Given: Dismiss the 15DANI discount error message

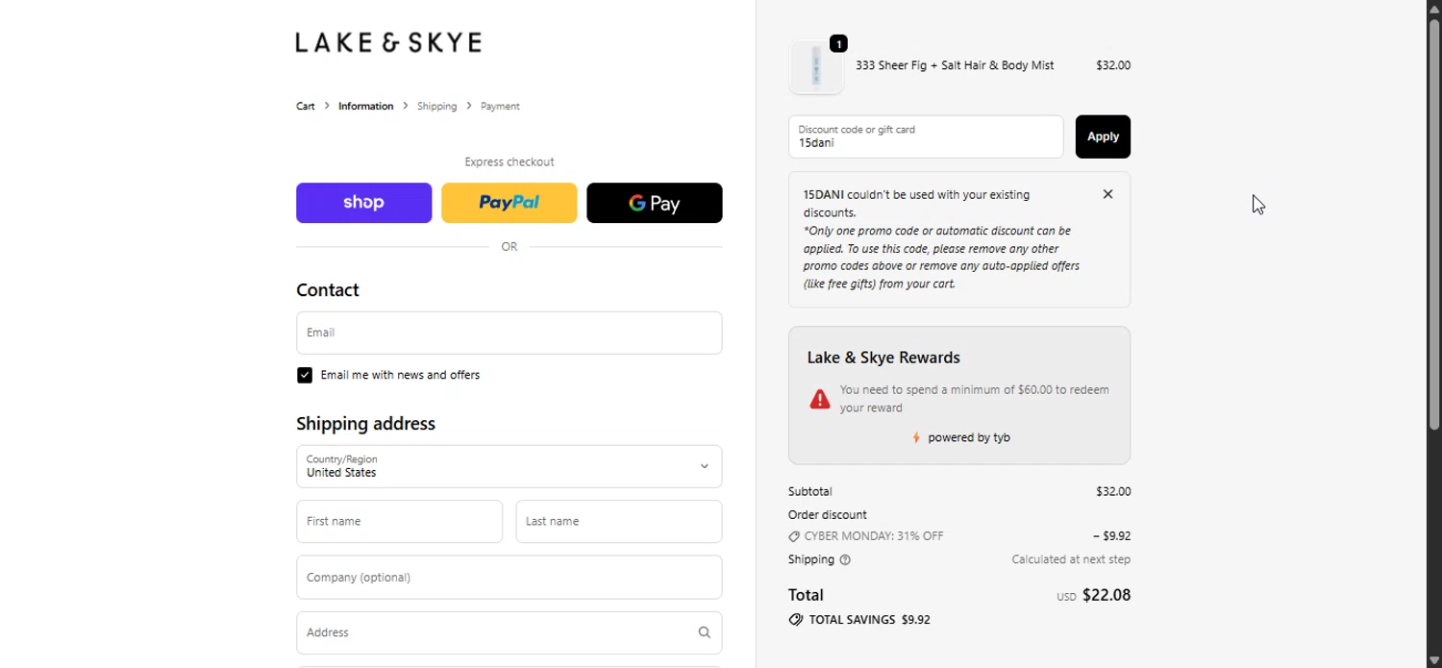Looking at the screenshot, I should point(1107,194).
